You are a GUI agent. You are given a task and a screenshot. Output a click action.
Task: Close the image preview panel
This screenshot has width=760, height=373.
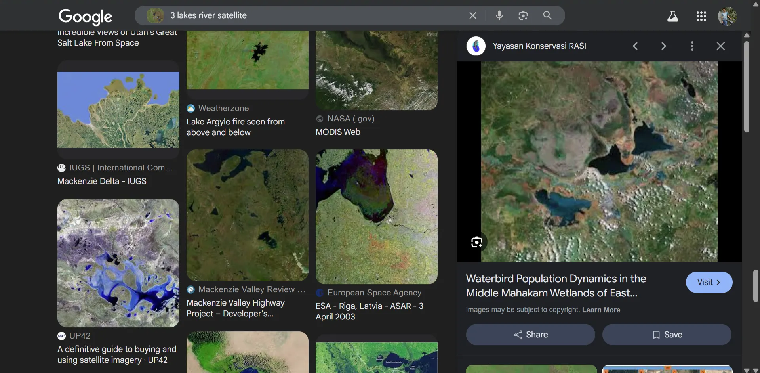[720, 46]
